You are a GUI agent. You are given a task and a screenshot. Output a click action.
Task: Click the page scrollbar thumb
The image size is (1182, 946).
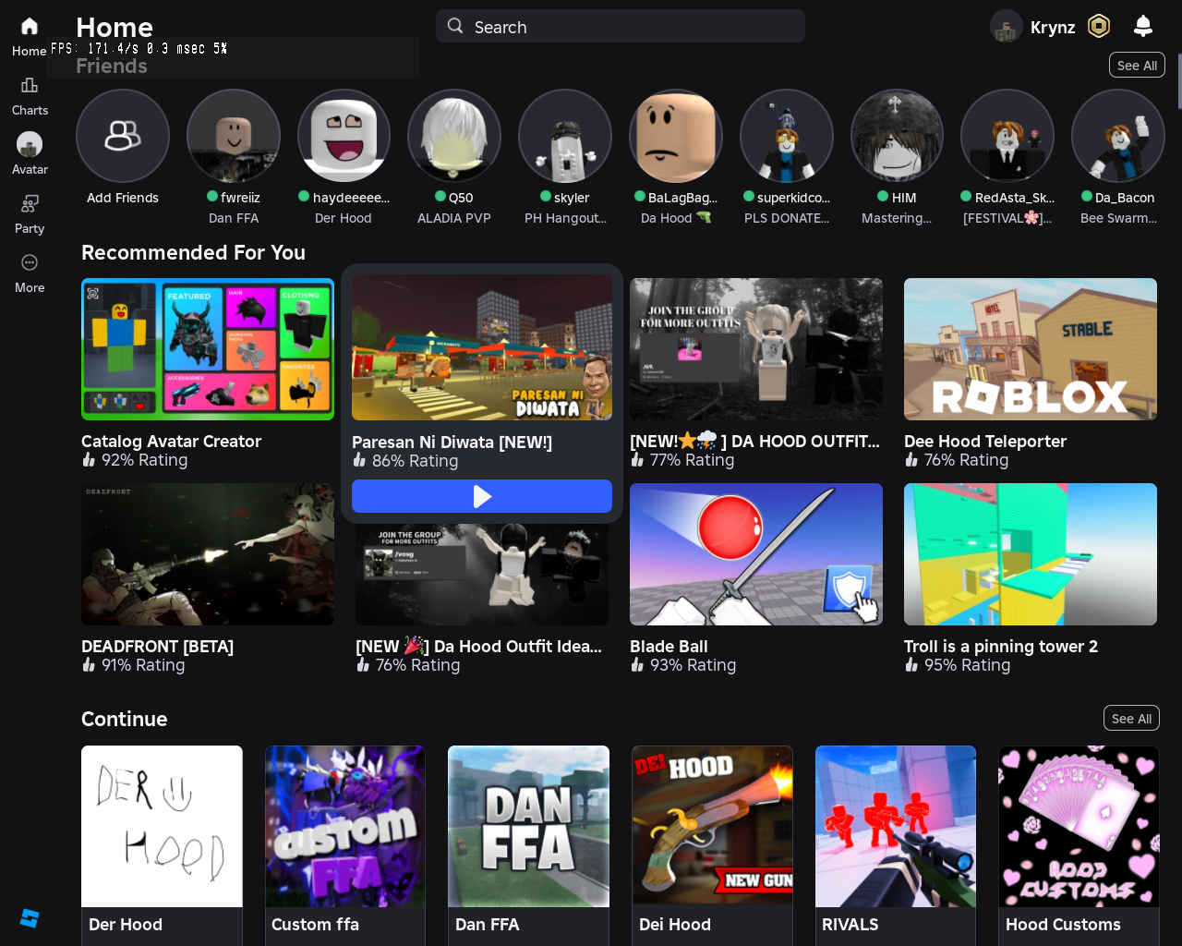1179,81
